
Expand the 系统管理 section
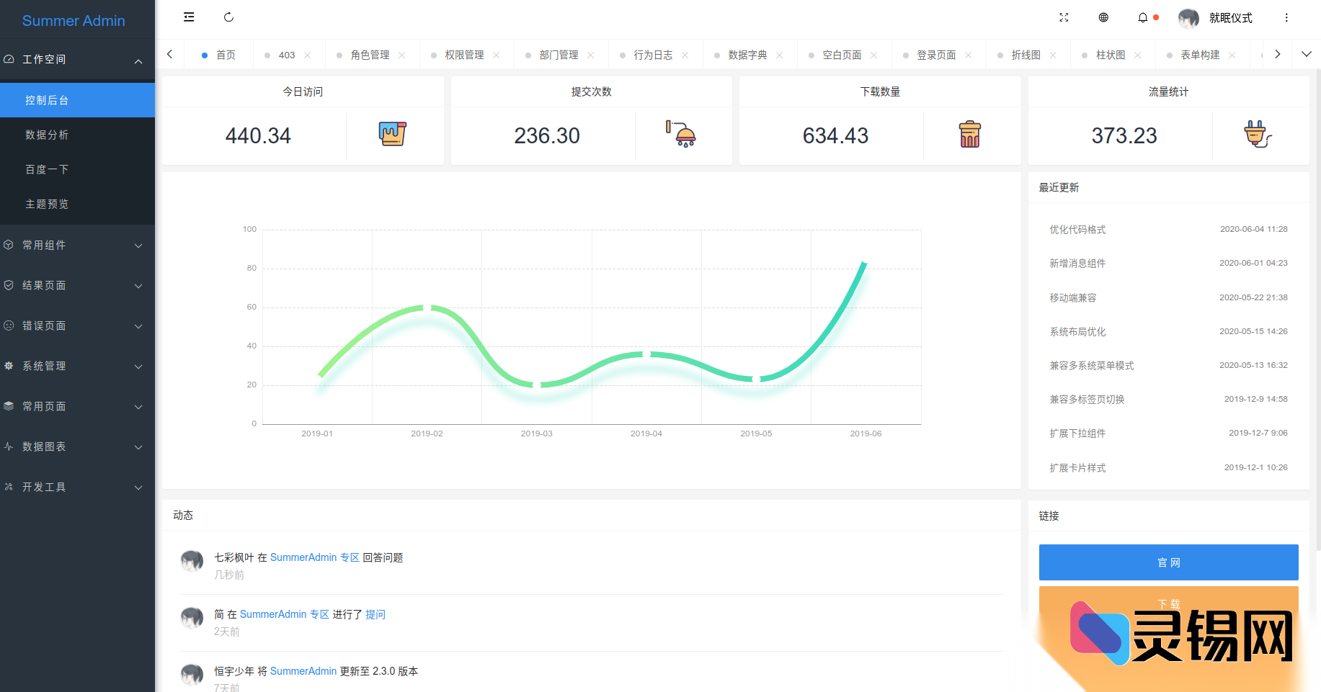(x=77, y=366)
